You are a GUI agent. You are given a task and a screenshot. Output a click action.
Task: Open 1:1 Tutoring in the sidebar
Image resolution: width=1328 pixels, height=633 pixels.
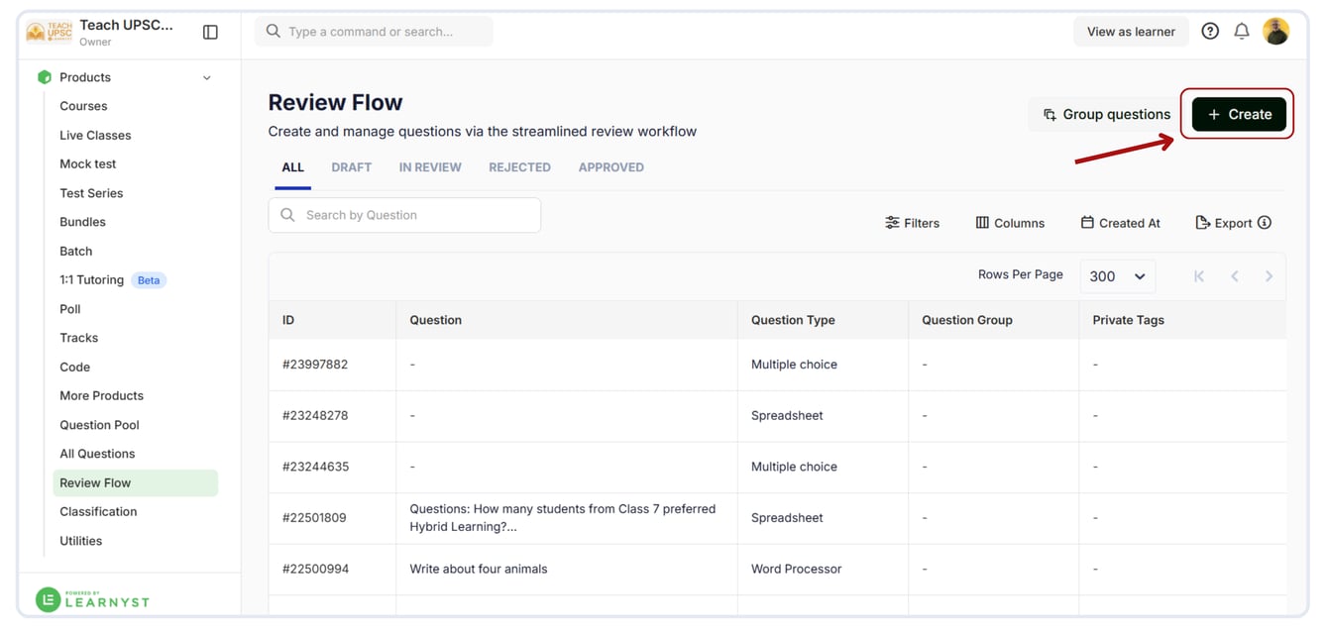coord(91,279)
